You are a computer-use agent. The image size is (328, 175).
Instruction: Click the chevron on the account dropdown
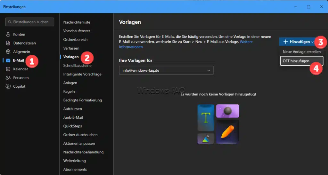click(209, 71)
